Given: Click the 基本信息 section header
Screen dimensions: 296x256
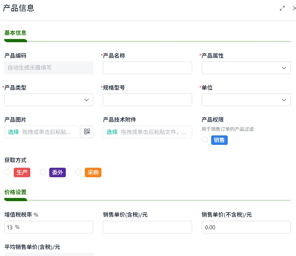Looking at the screenshot, I should pyautogui.click(x=15, y=33).
